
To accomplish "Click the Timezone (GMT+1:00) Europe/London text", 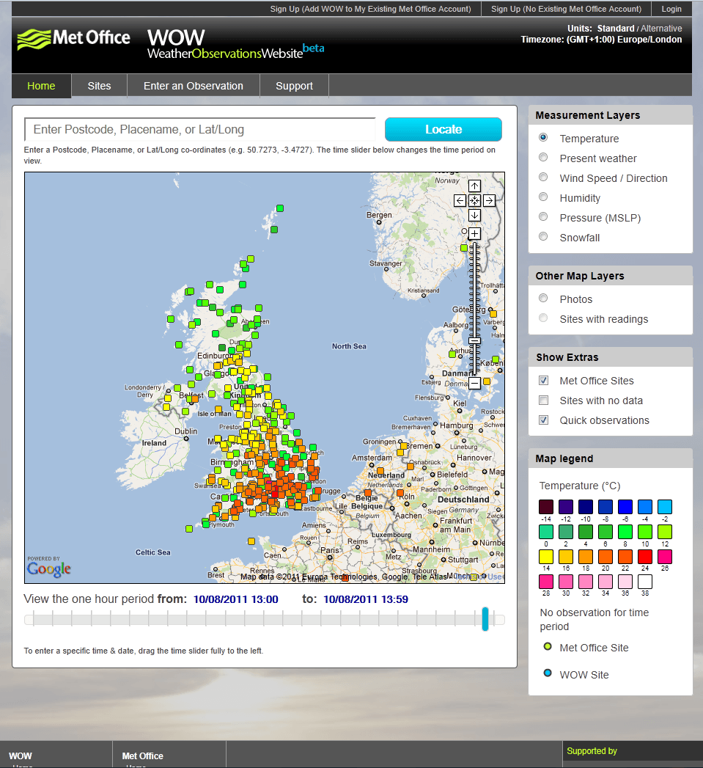I will point(601,40).
